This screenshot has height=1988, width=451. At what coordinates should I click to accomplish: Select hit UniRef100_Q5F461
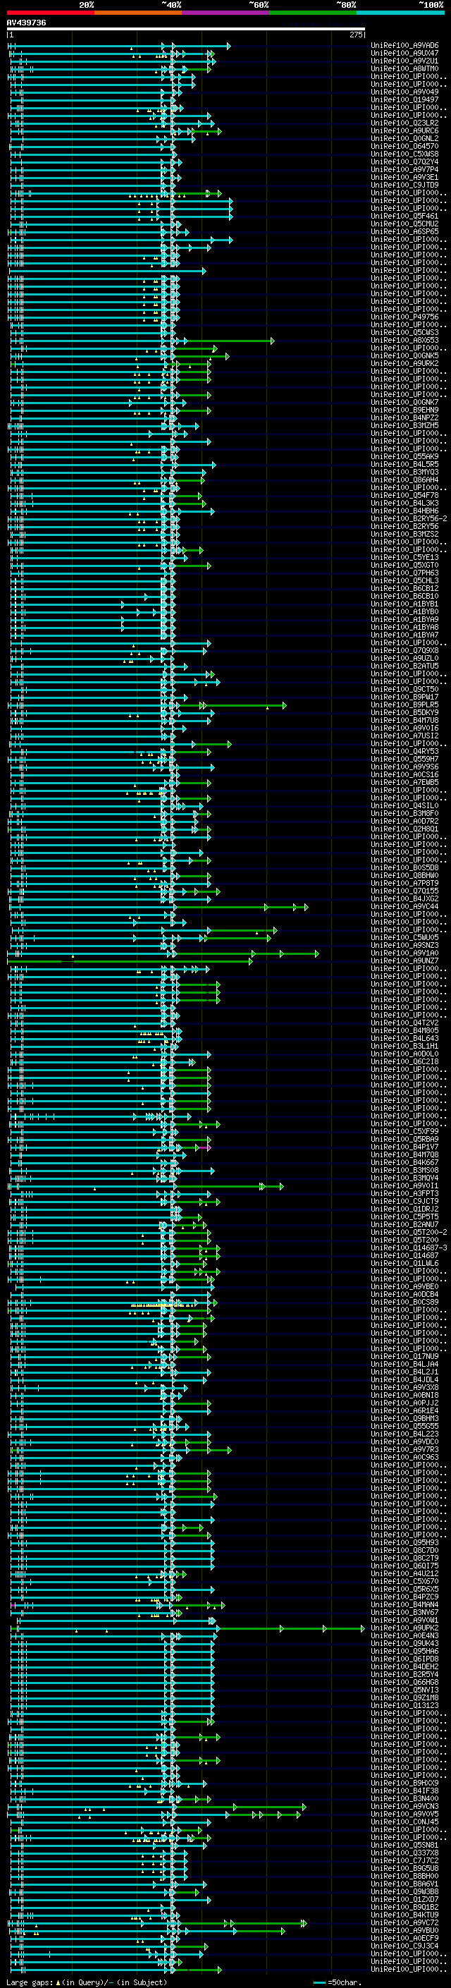(x=404, y=216)
